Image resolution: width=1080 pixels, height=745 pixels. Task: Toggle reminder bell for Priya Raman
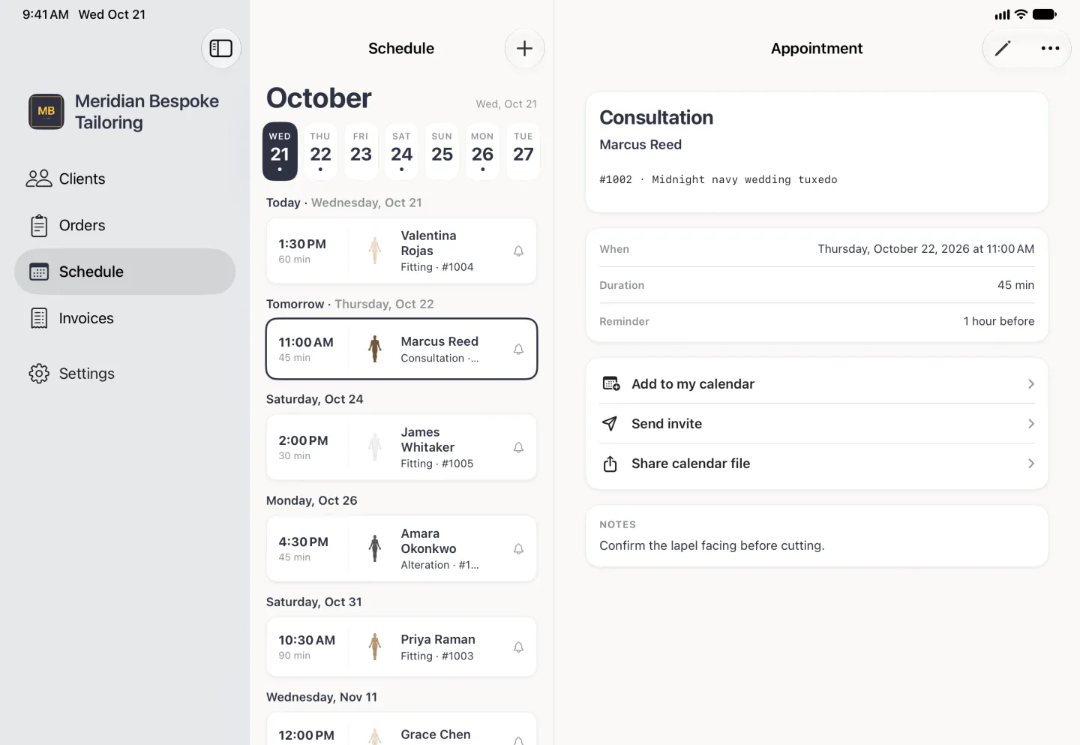[518, 647]
